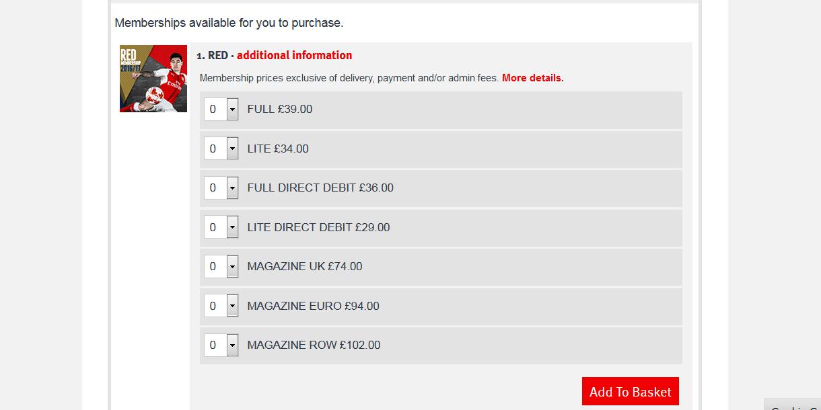Select the quantity value field beside LITE £34.00
821x410 pixels.
[x=215, y=149]
